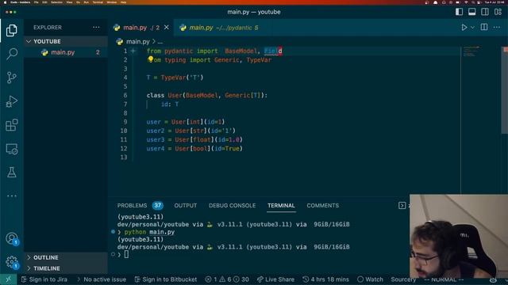Close the main.py editor tab
Viewport: 508px width, 285px height.
(167, 28)
